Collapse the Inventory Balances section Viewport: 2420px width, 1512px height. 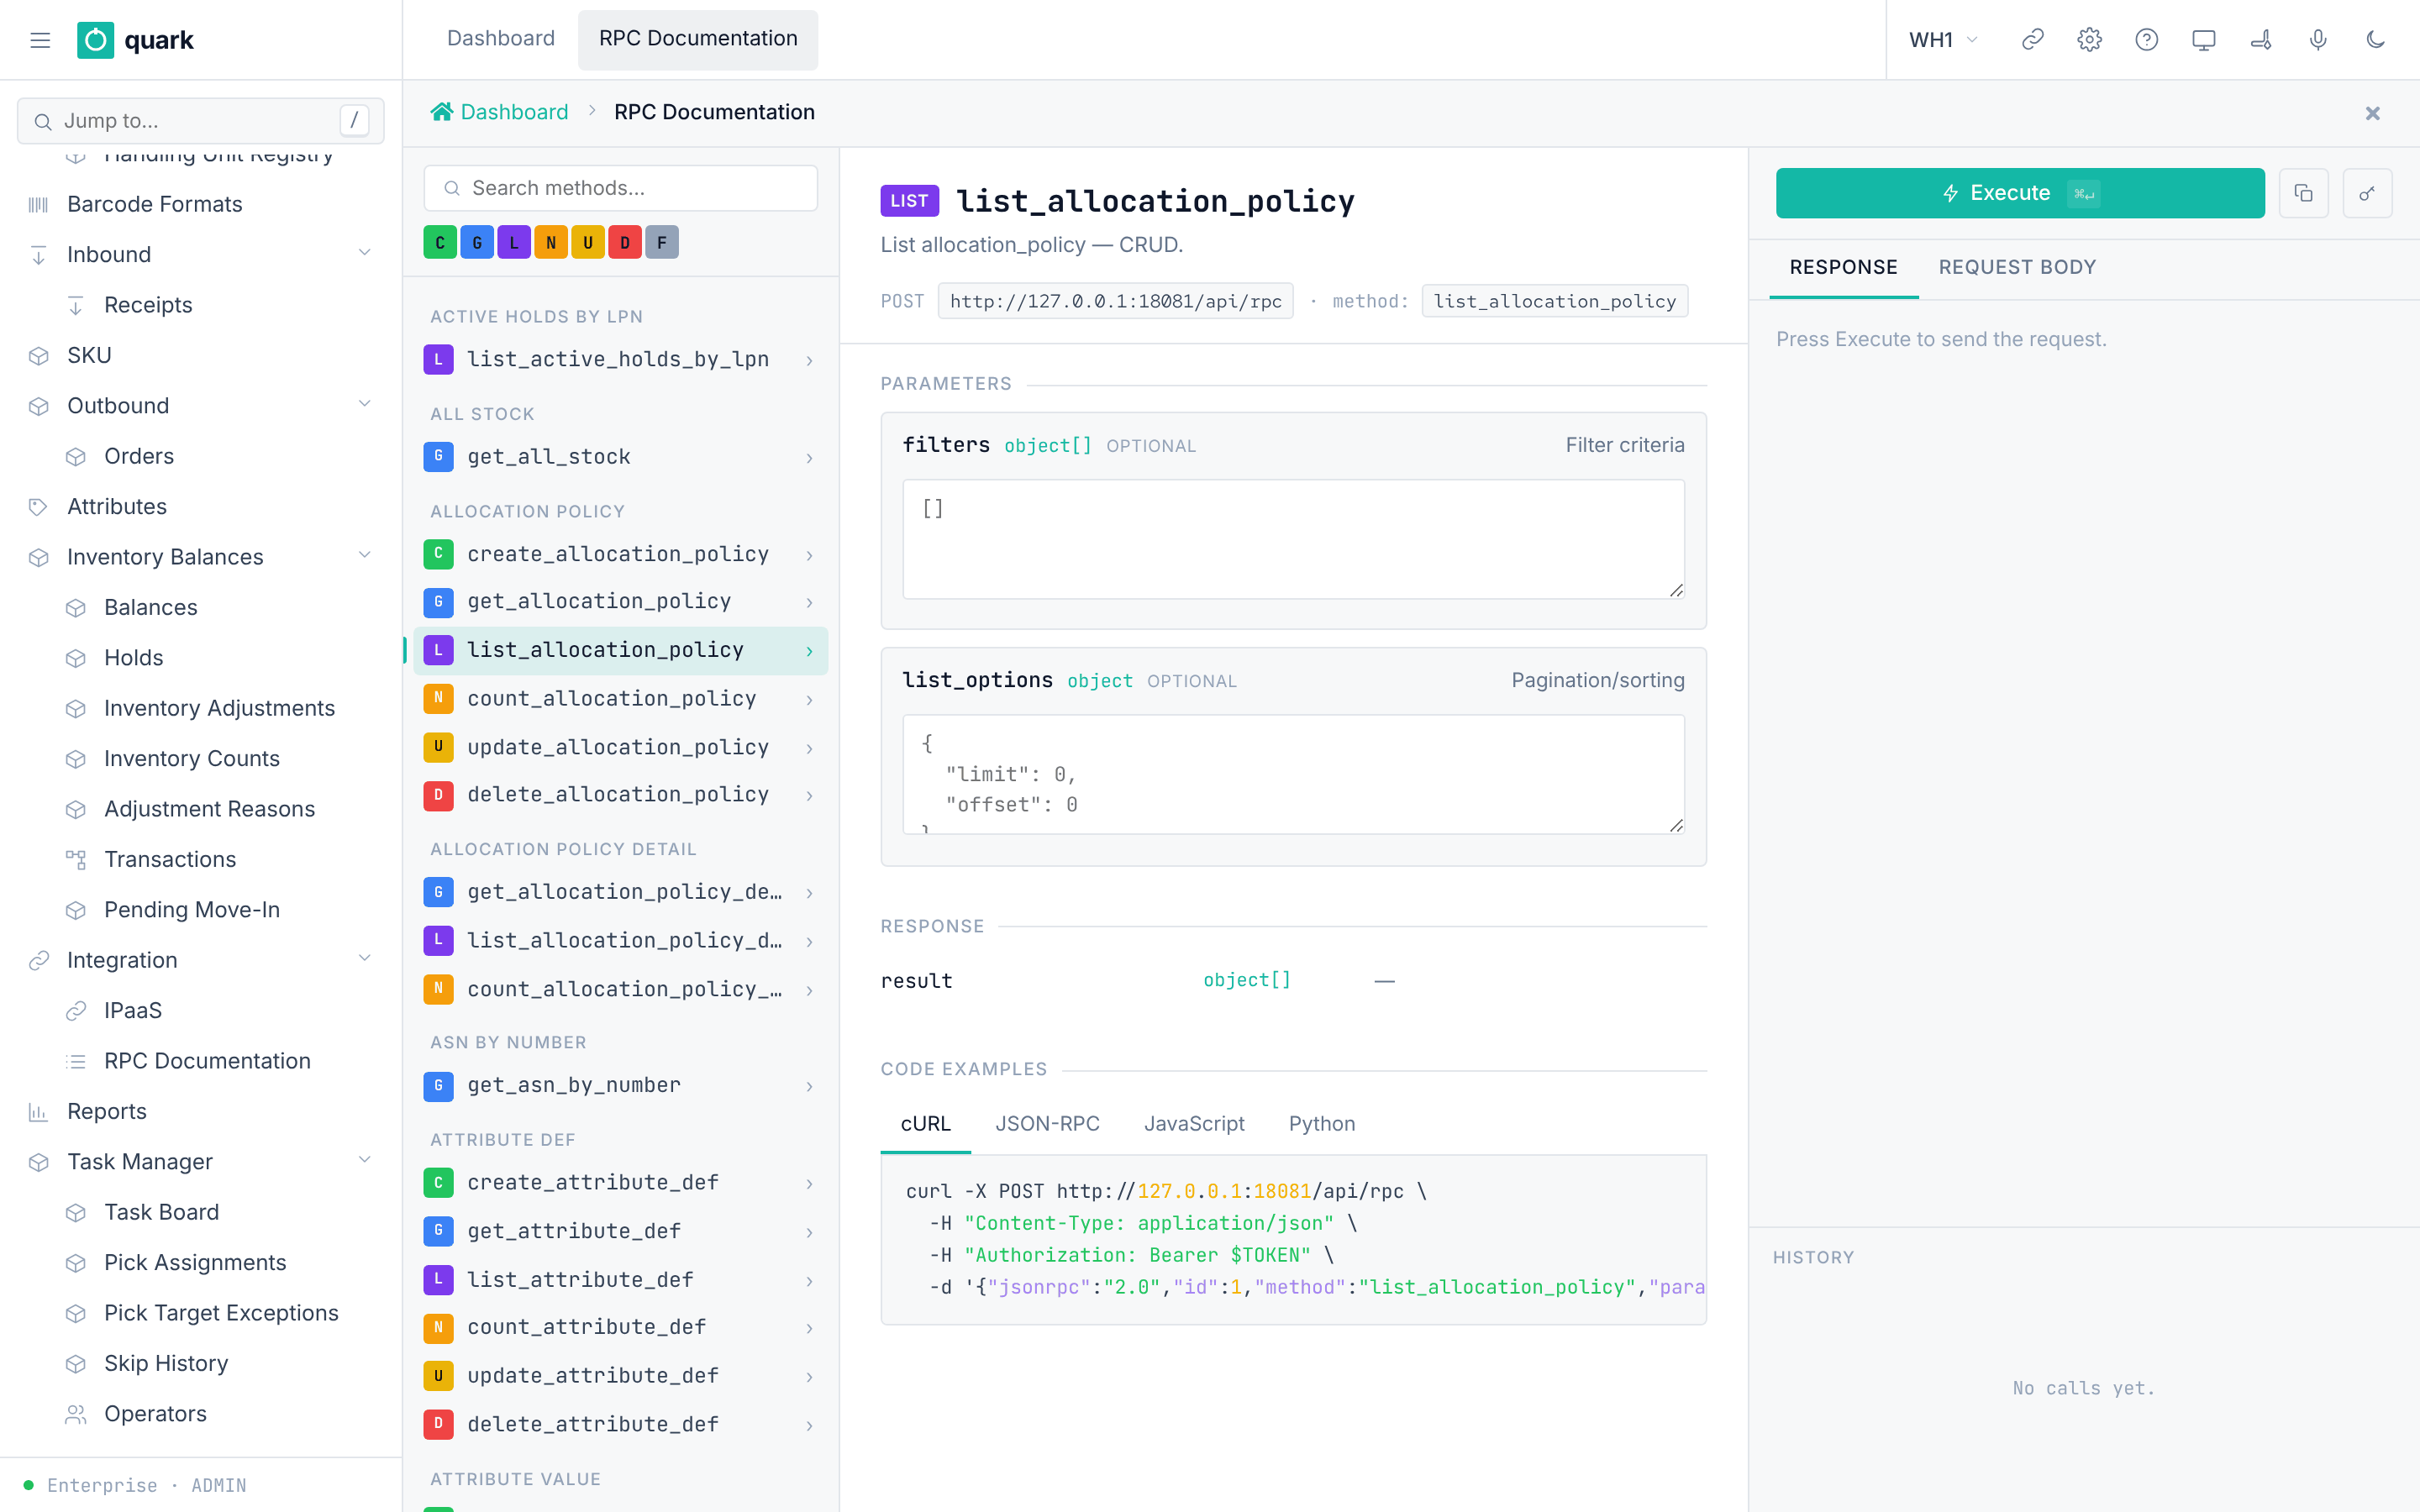[x=364, y=556]
